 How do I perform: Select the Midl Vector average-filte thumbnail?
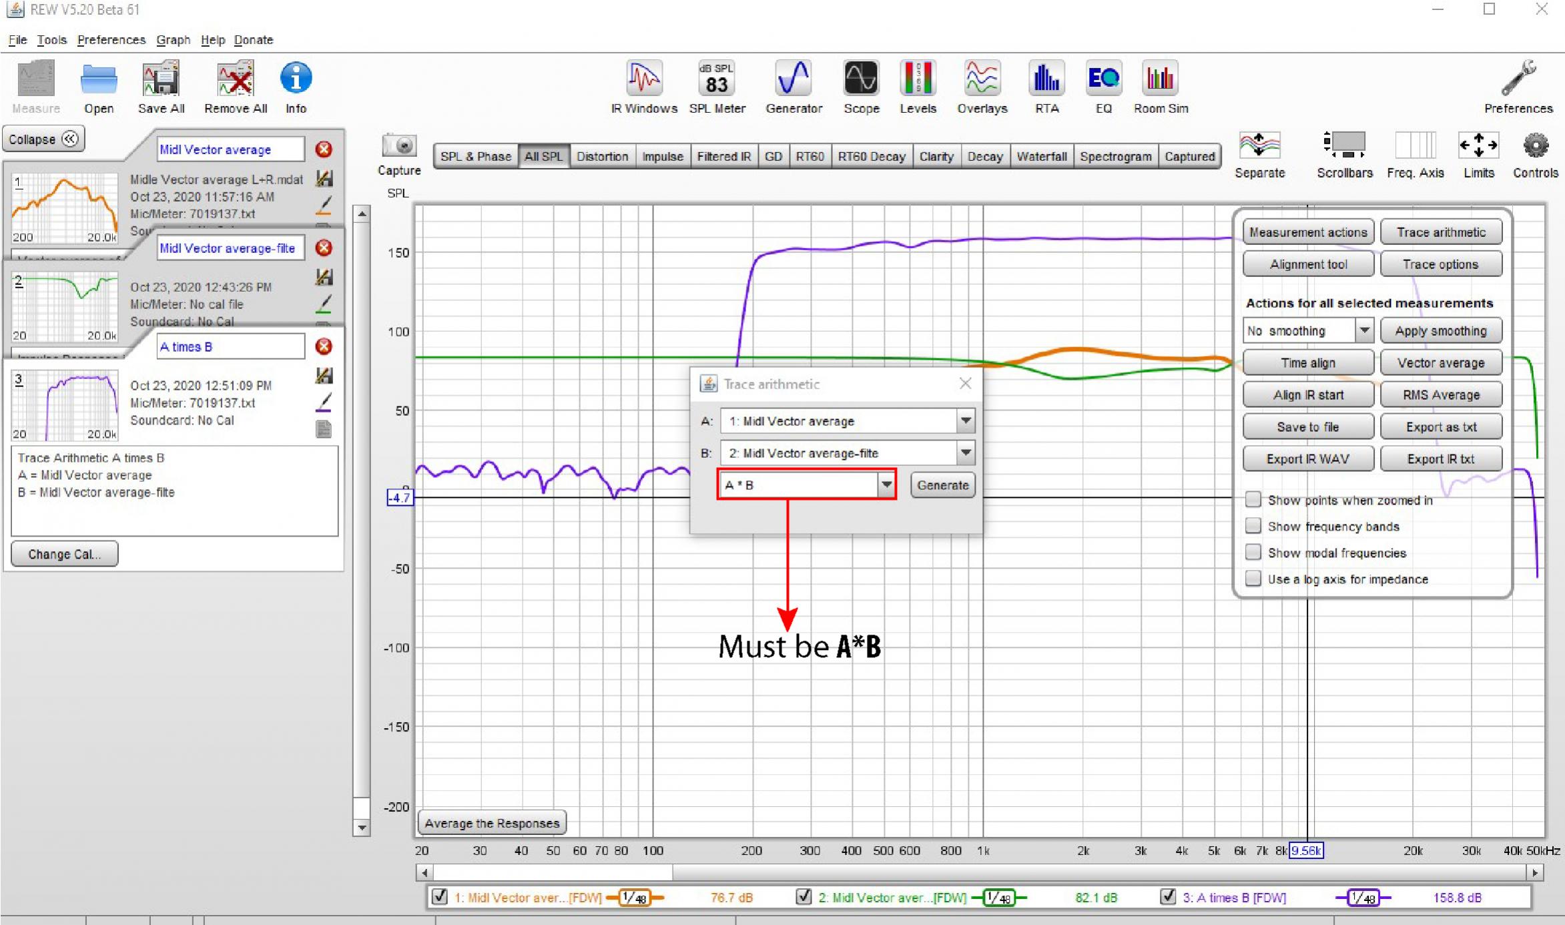pos(65,307)
